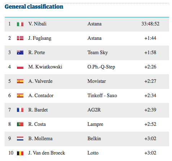
Task: Click the French flag beside R. Bardet
Action: [x=20, y=110]
